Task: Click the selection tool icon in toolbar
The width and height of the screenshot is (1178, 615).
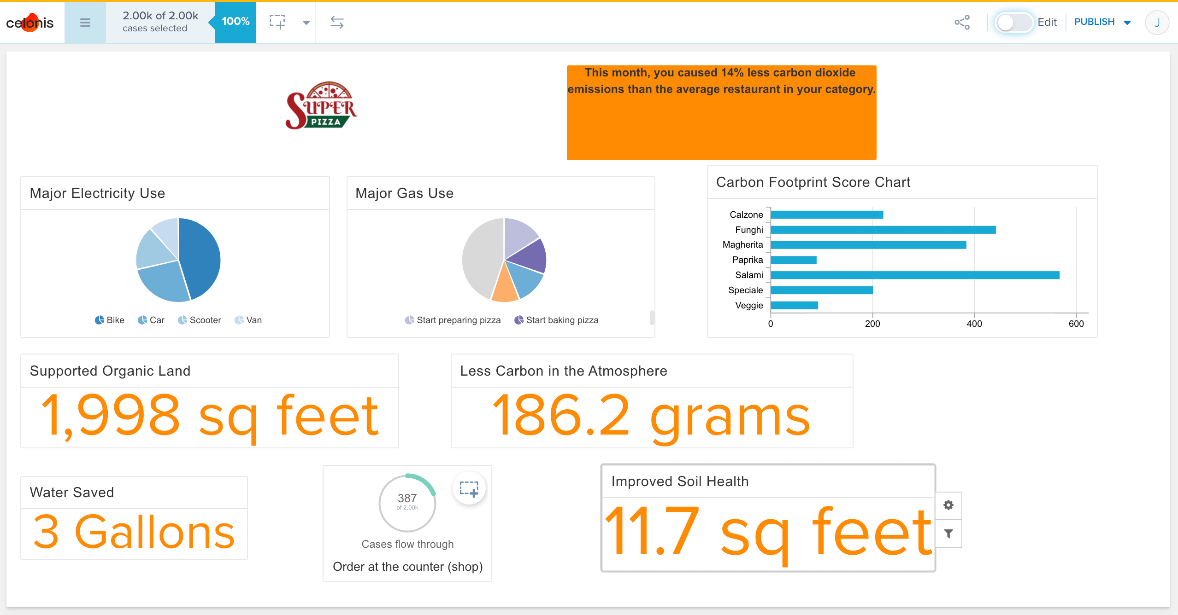Action: [277, 22]
